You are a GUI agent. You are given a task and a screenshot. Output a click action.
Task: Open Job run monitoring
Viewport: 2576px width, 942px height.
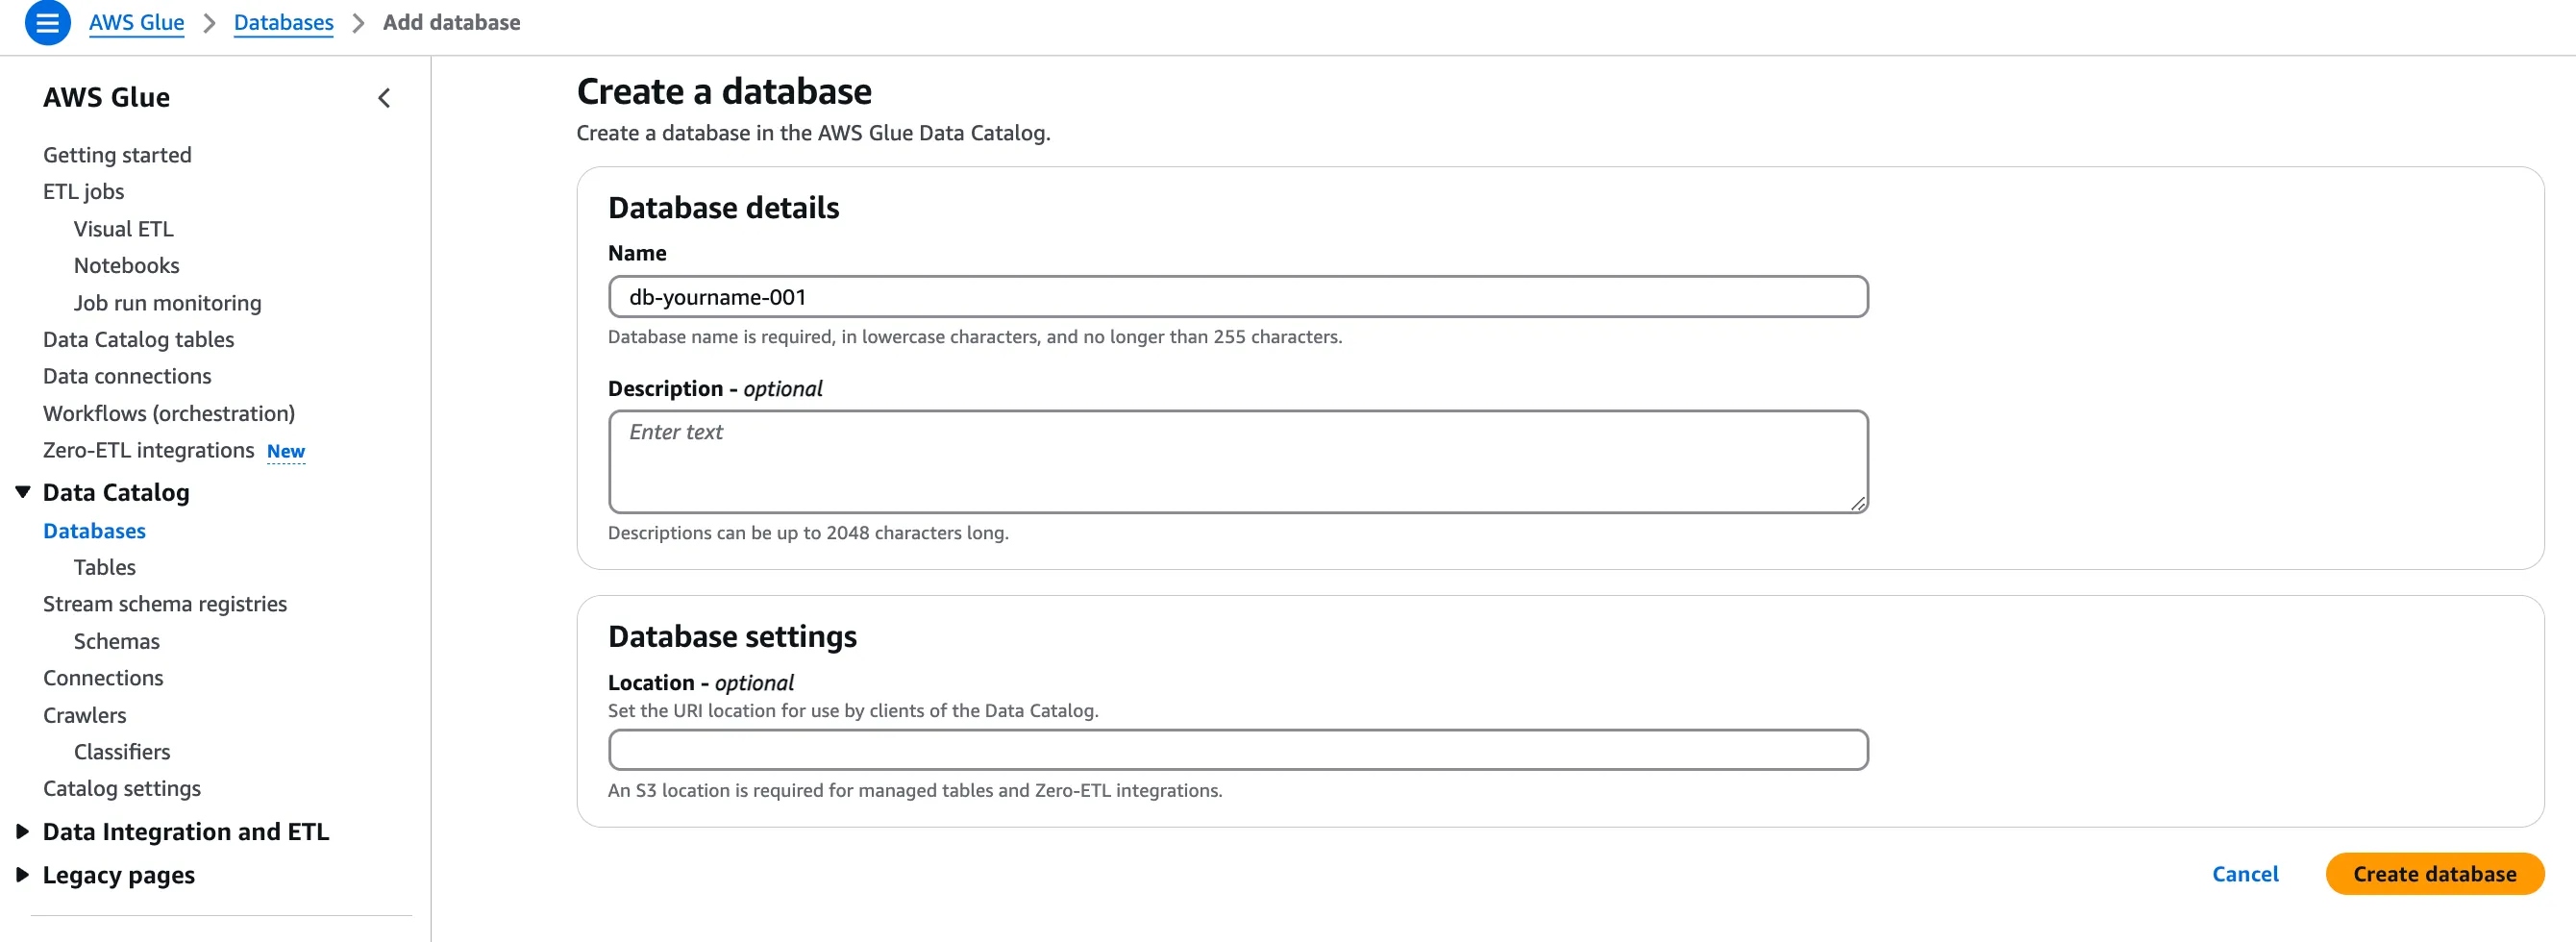coord(167,303)
